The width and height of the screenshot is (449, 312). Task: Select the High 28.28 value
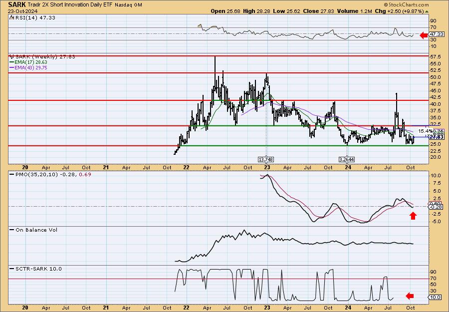pos(256,11)
